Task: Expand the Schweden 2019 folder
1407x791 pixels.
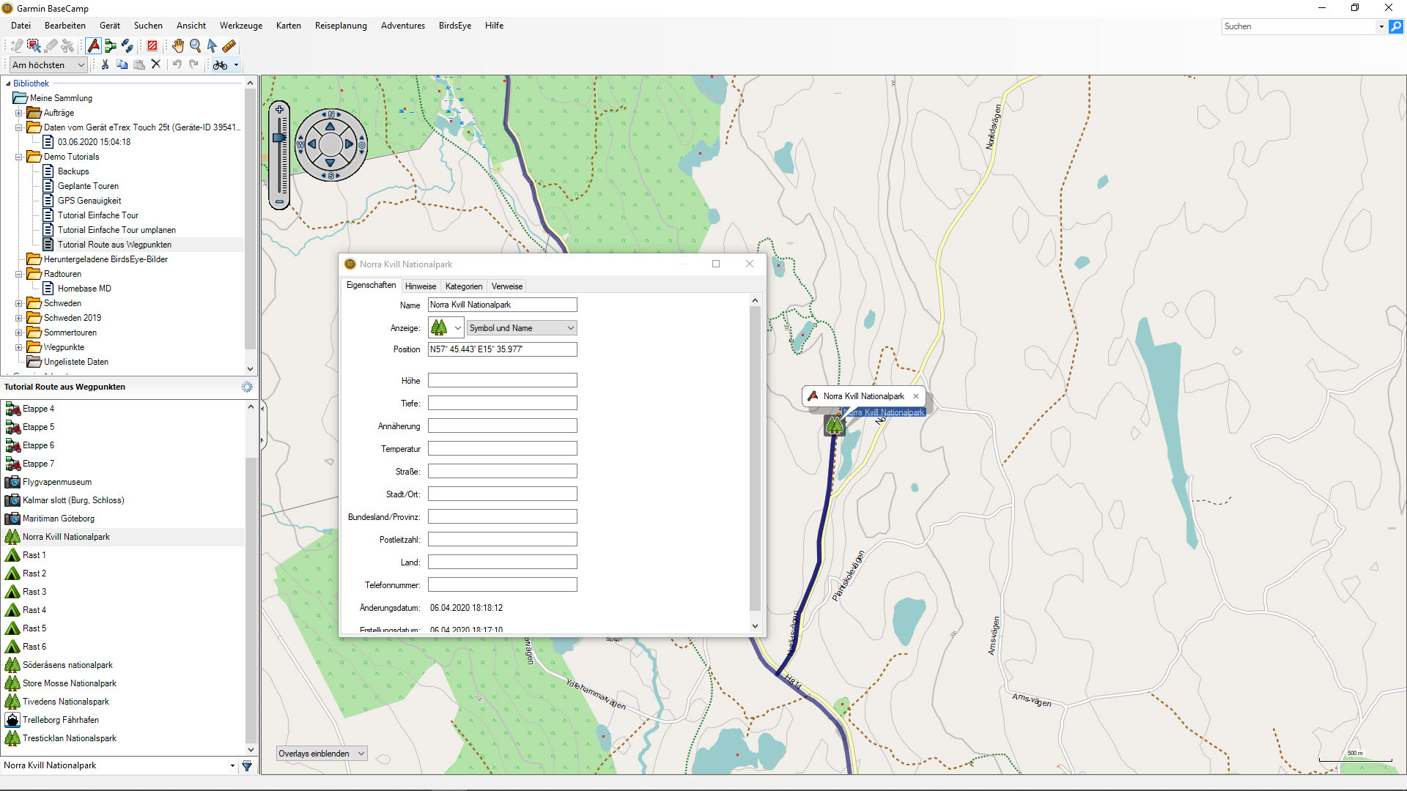Action: click(x=19, y=318)
